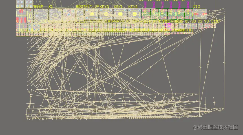Click the U3 designator text
This screenshot has height=135, width=243.
(18, 21)
